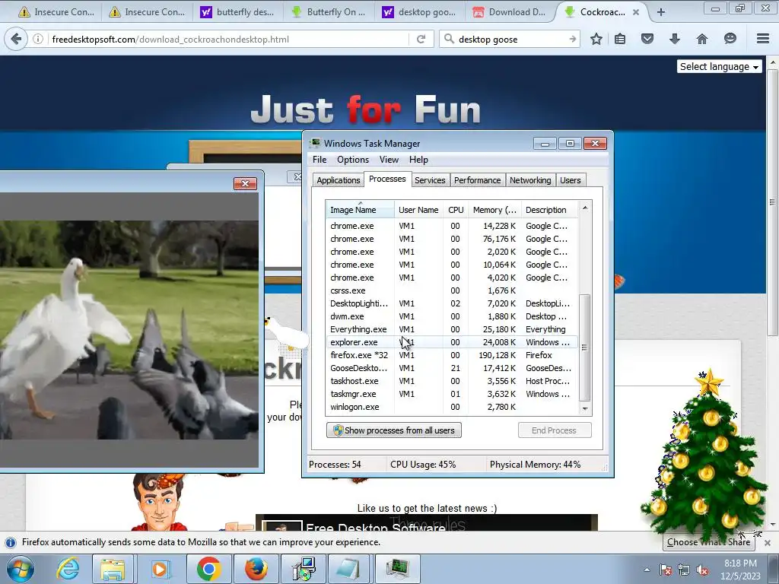
Task: Click the muted volume tray icon
Action: [x=702, y=570]
